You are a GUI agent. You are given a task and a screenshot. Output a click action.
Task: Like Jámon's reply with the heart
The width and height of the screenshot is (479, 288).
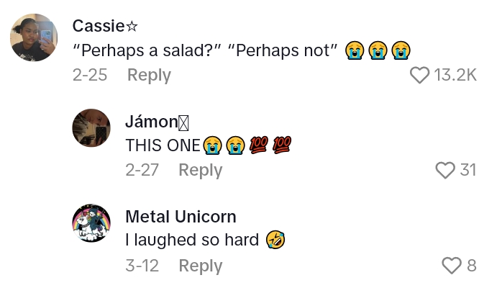(x=446, y=170)
